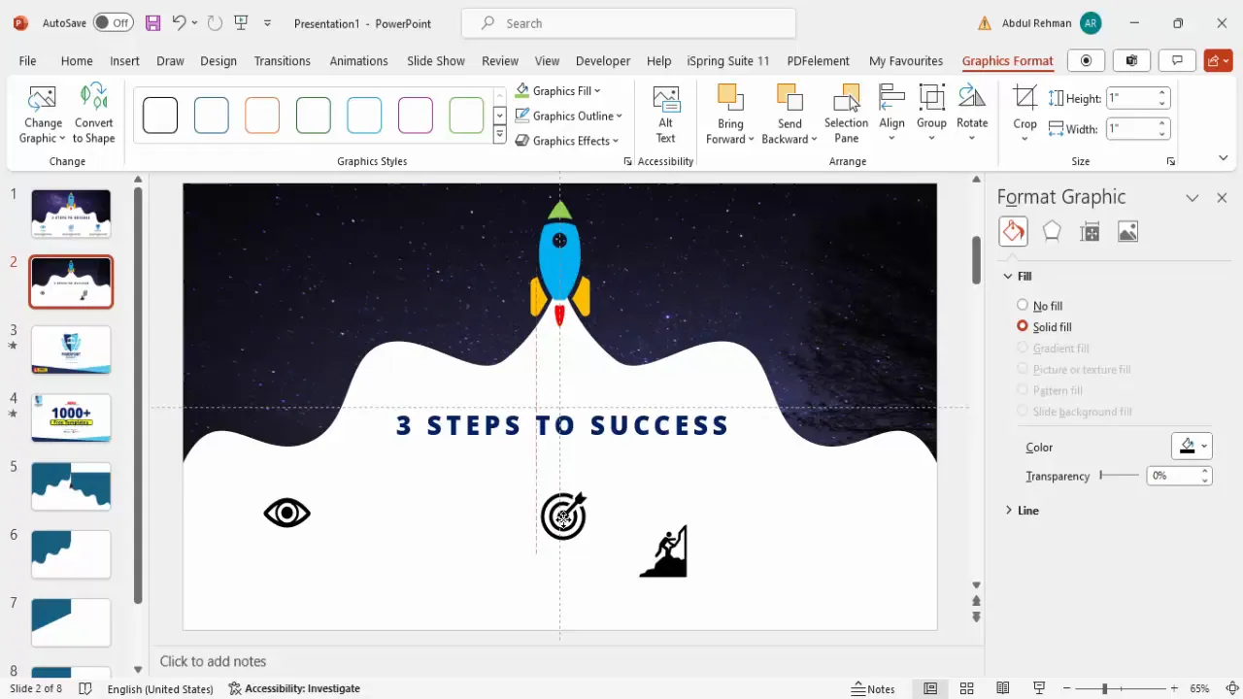Click the Change Graphic icon
Image resolution: width=1243 pixels, height=699 pixels.
point(43,98)
